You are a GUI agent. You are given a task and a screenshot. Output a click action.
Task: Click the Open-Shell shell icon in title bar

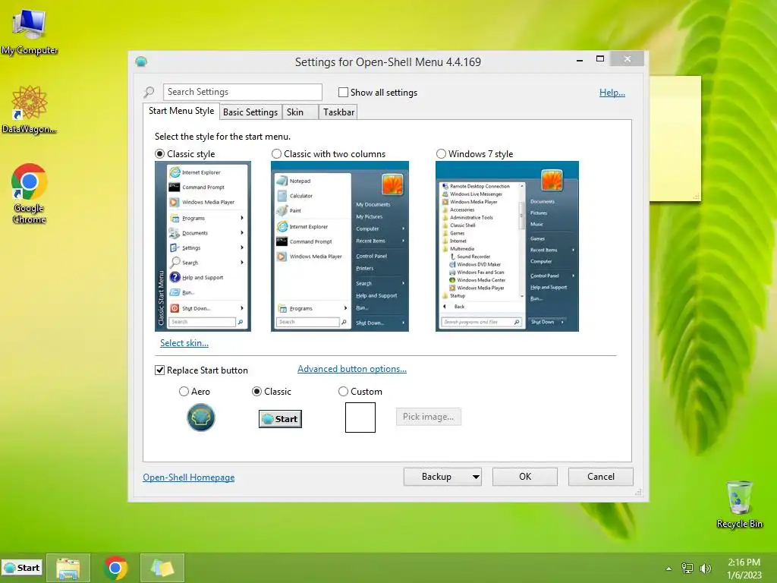(141, 61)
